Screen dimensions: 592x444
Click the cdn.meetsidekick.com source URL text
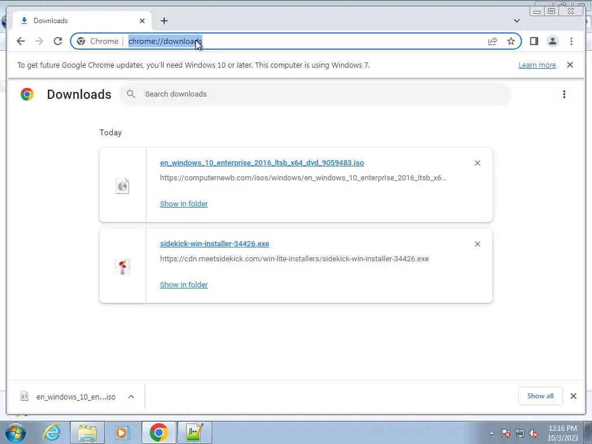coord(294,258)
